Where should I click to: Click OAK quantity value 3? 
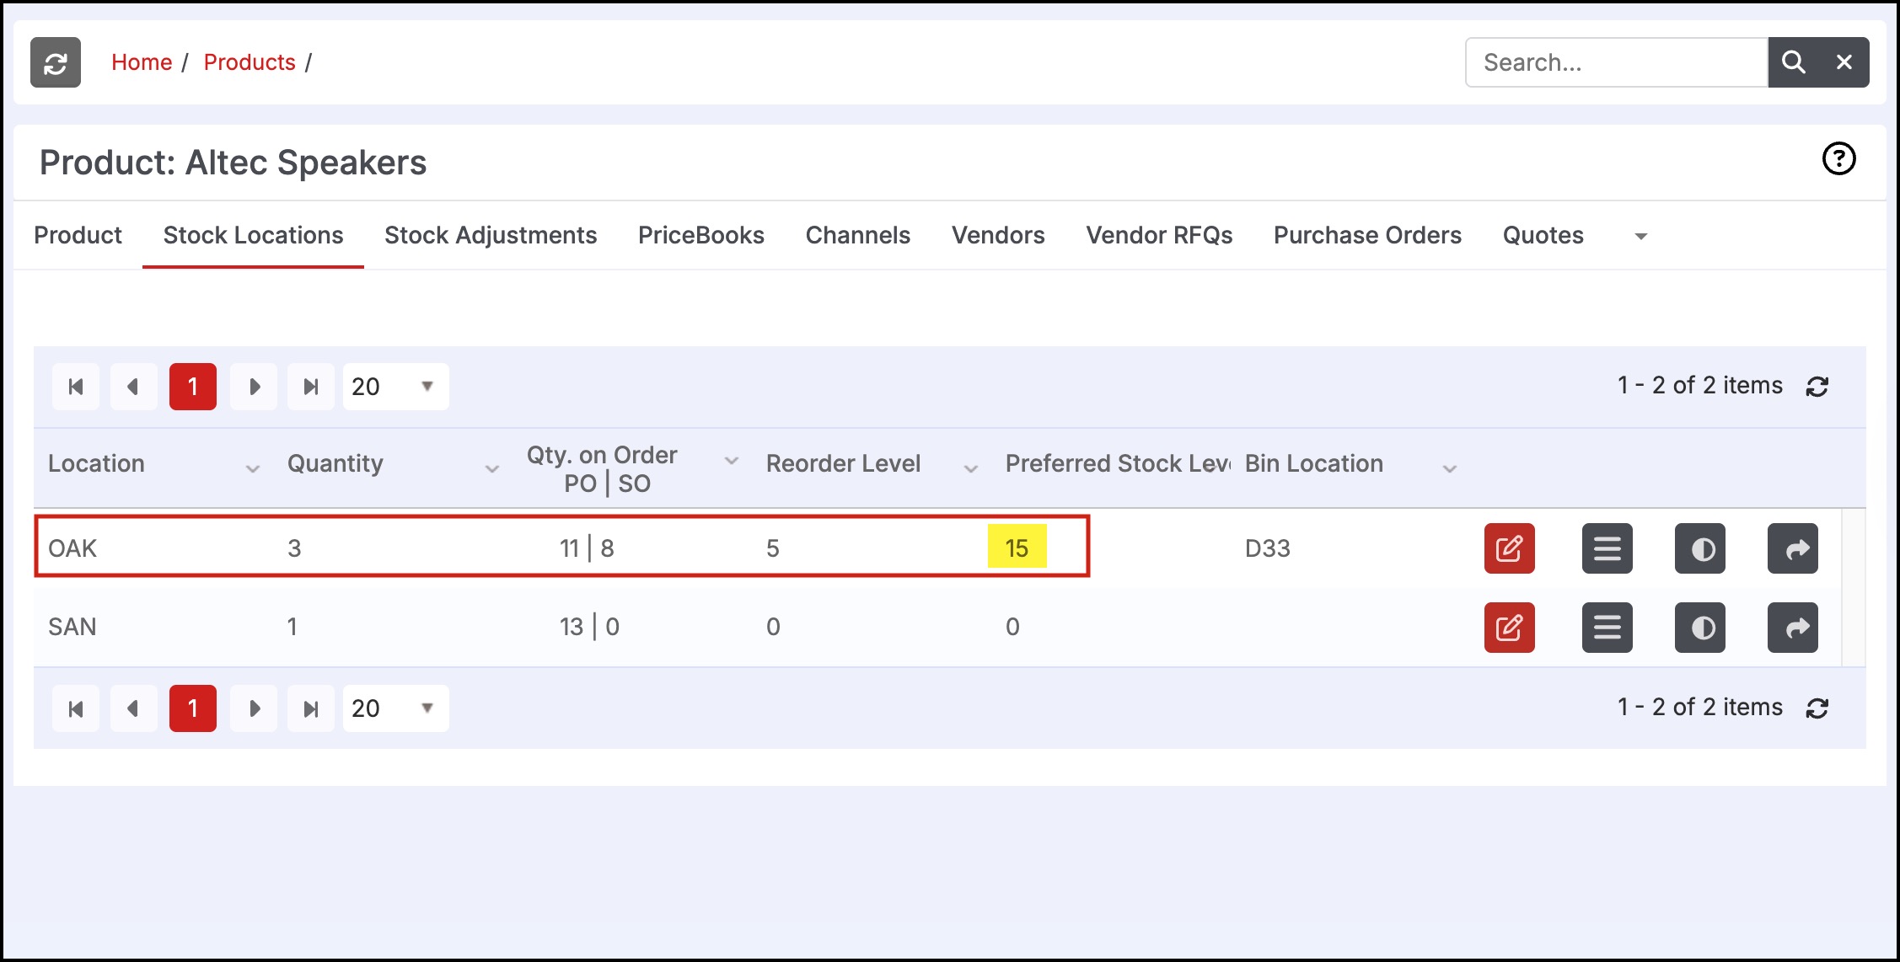[x=294, y=548]
